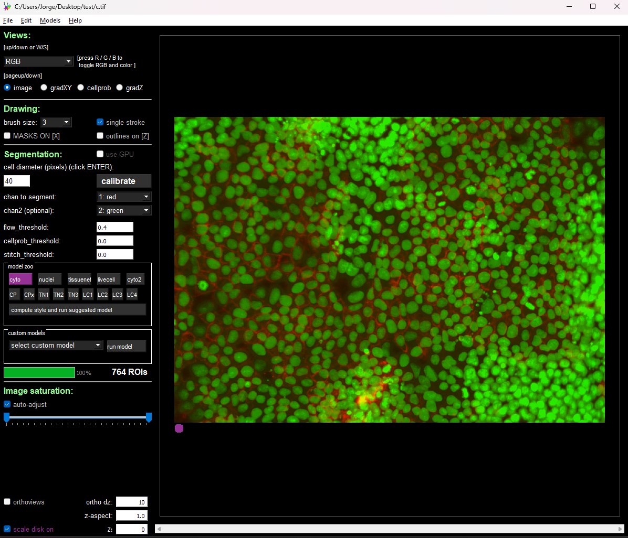Select the nuclei model in model zoo

(x=48, y=279)
